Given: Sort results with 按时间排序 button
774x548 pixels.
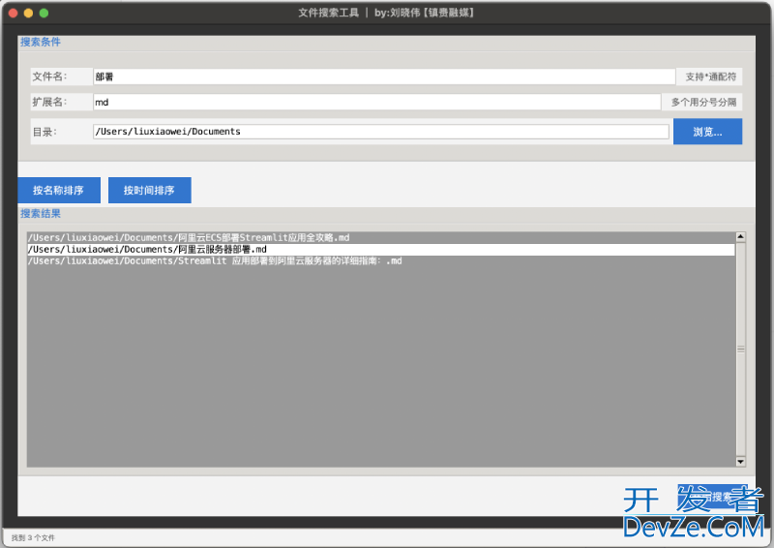Looking at the screenshot, I should coord(149,191).
